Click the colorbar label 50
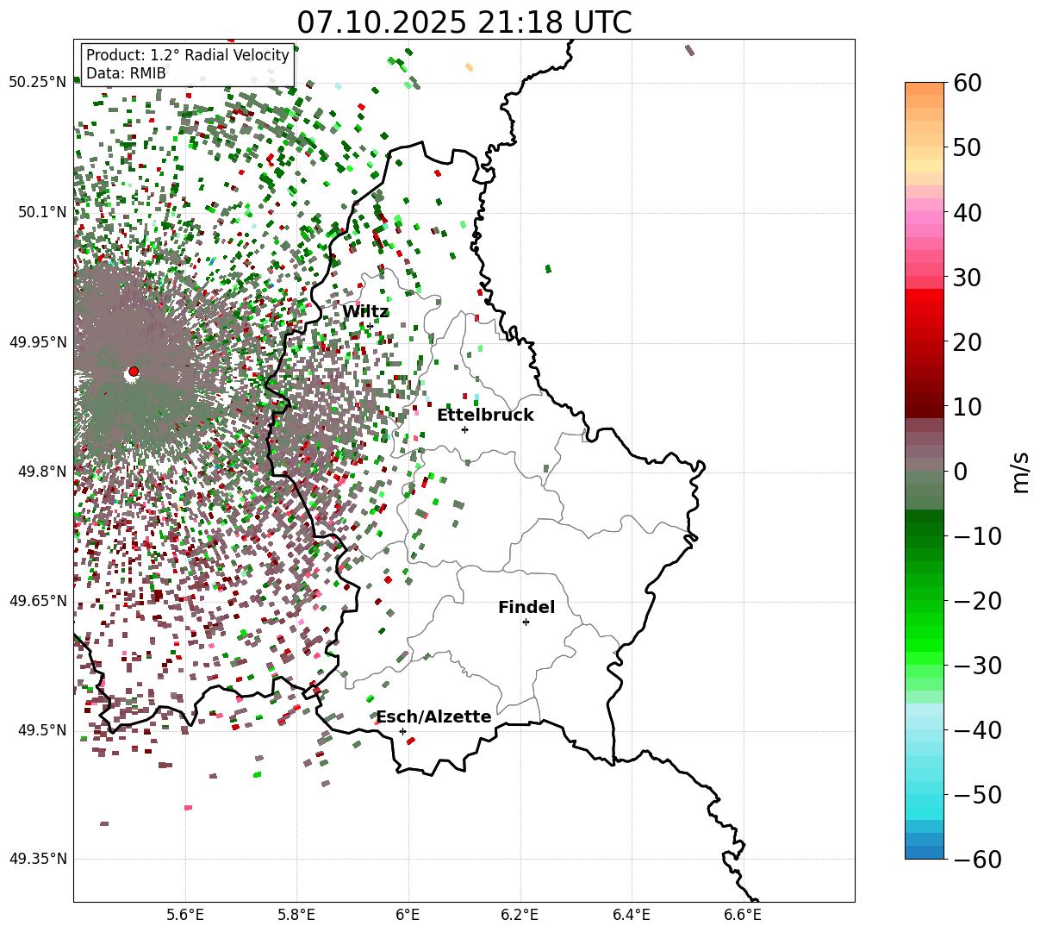1040x932 pixels. point(968,147)
